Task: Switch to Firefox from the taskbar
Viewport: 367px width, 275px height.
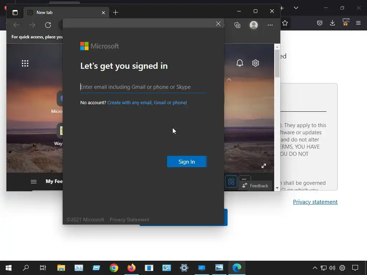Action: point(131,268)
